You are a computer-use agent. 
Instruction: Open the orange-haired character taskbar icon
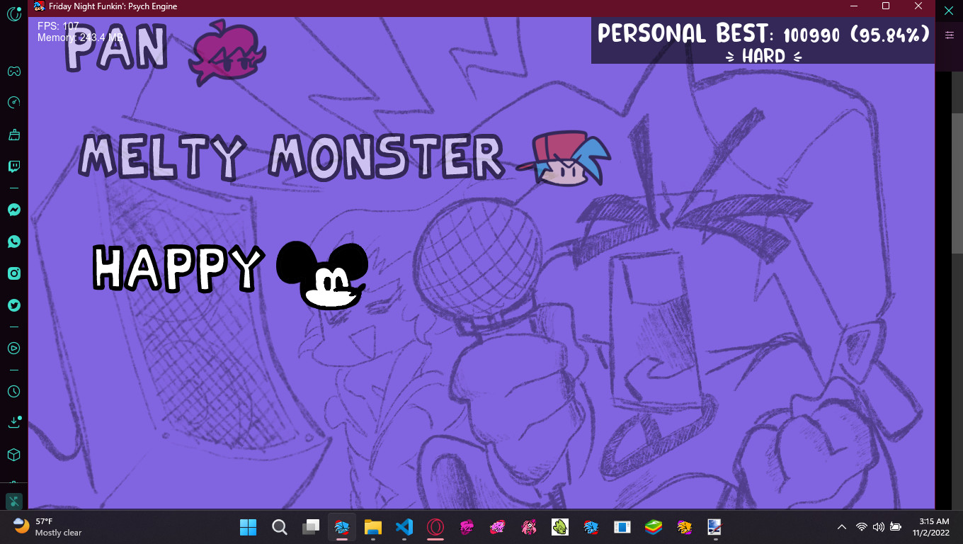tap(685, 527)
